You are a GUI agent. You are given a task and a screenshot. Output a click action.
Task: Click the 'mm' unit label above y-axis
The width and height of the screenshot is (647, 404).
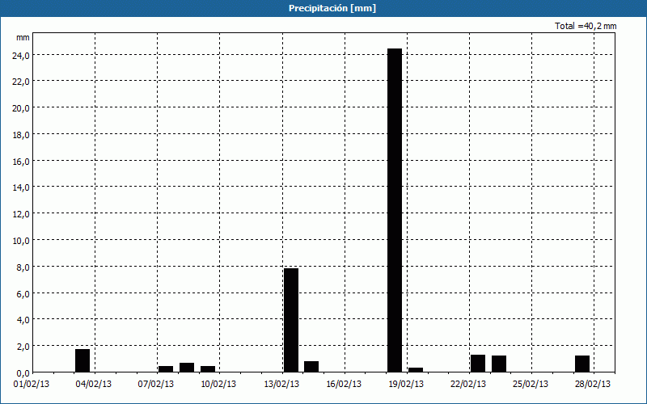coord(23,37)
